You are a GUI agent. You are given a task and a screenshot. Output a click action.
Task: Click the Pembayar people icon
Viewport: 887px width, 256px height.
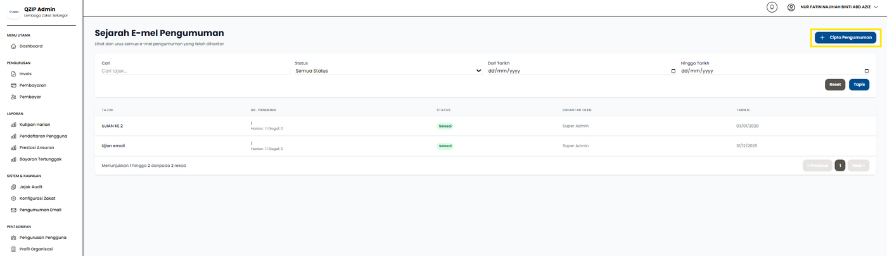[x=13, y=97]
